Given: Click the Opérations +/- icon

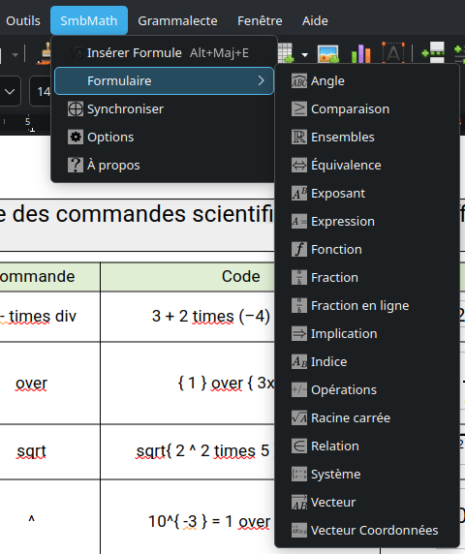Looking at the screenshot, I should point(299,389).
